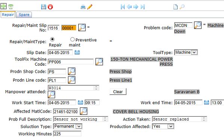
Task: Open the Production Affected dropdown
Action: click(x=163, y=126)
